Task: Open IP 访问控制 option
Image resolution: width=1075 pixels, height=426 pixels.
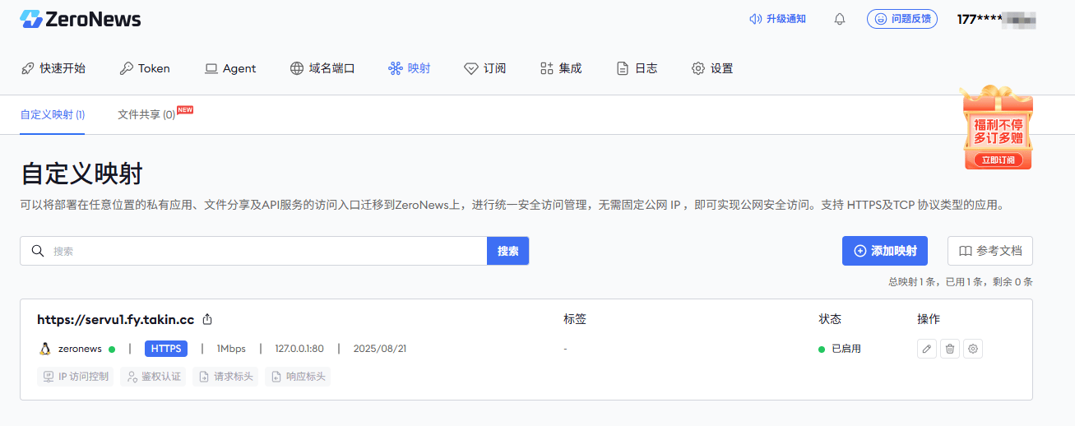Action: click(76, 377)
